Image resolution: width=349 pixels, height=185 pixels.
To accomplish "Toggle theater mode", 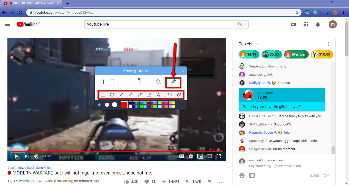I will pos(209,156).
